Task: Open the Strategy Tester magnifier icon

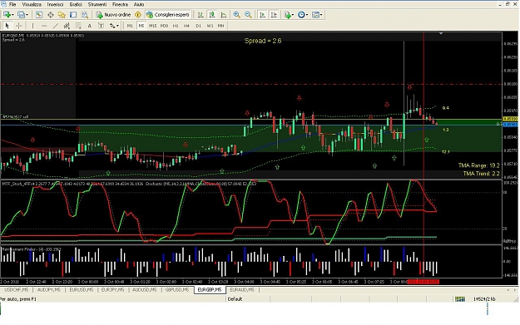Action: point(85,15)
